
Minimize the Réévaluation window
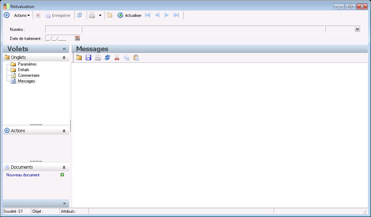[339, 7]
